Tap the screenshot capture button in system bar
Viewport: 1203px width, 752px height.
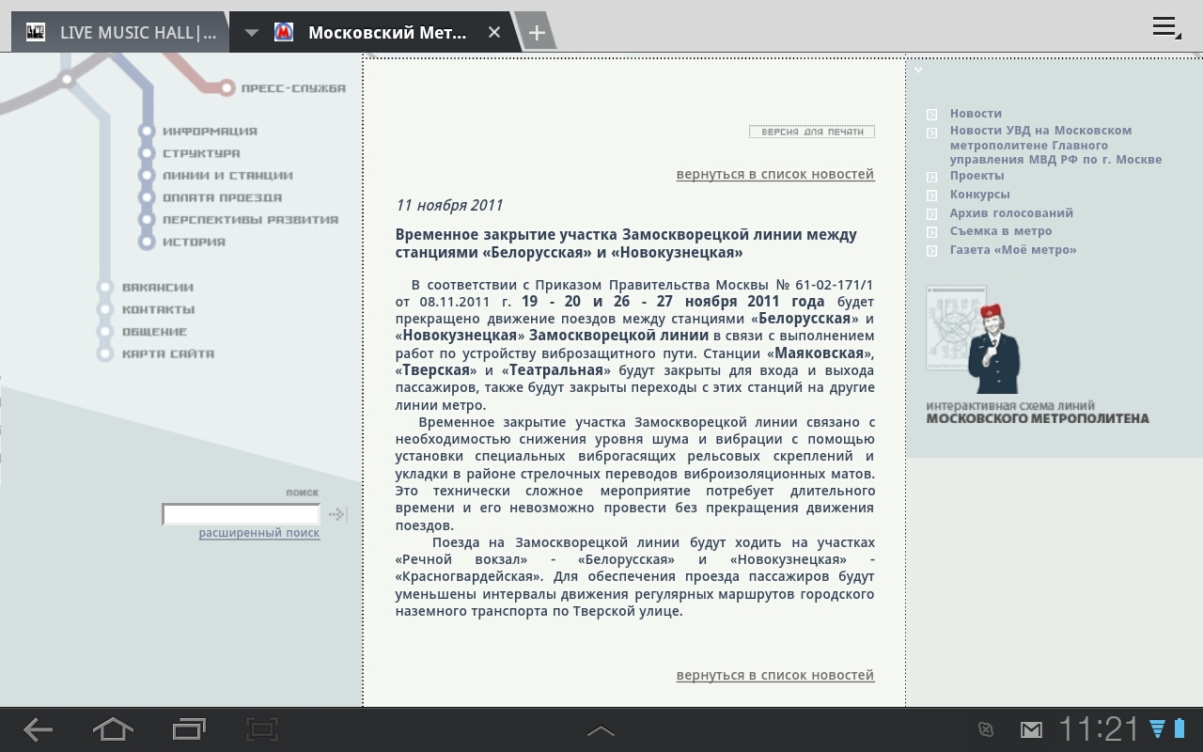[x=262, y=729]
